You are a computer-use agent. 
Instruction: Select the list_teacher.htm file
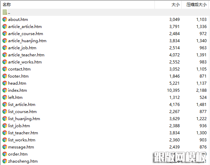(23, 133)
